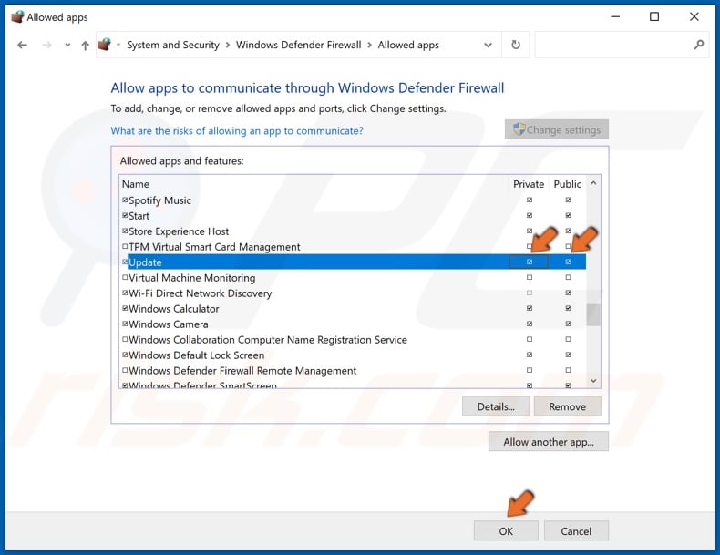Viewport: 720px width, 555px height.
Task: Minimize the Allowed apps window
Action: pos(615,17)
